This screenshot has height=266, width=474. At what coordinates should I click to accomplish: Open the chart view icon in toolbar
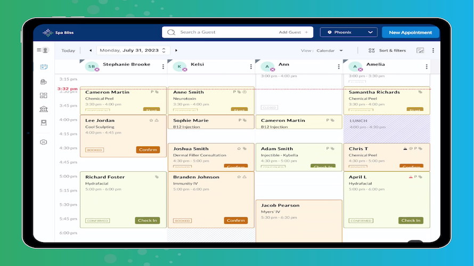pos(420,51)
